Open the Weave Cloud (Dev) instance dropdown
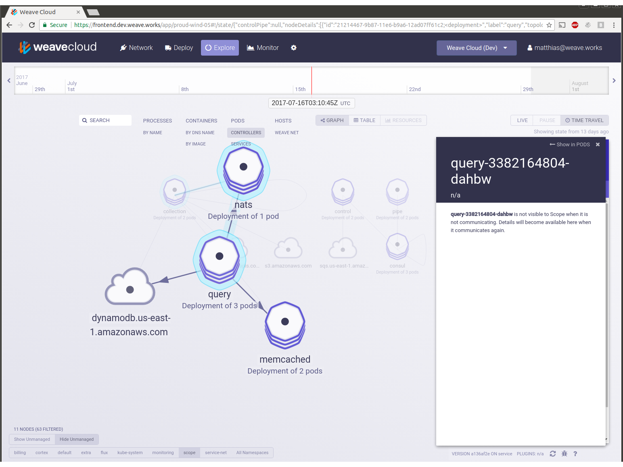 (476, 48)
